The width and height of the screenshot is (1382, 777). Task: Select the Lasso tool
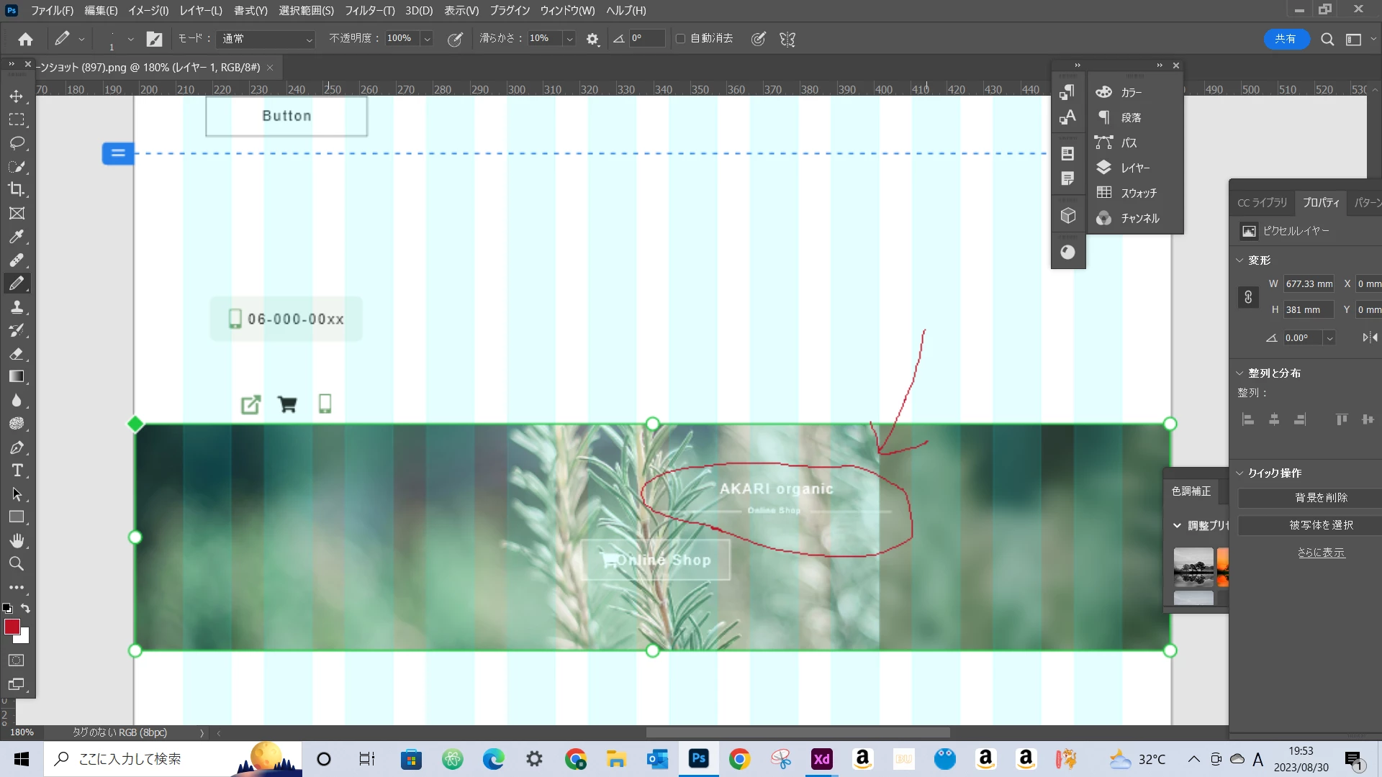[17, 142]
